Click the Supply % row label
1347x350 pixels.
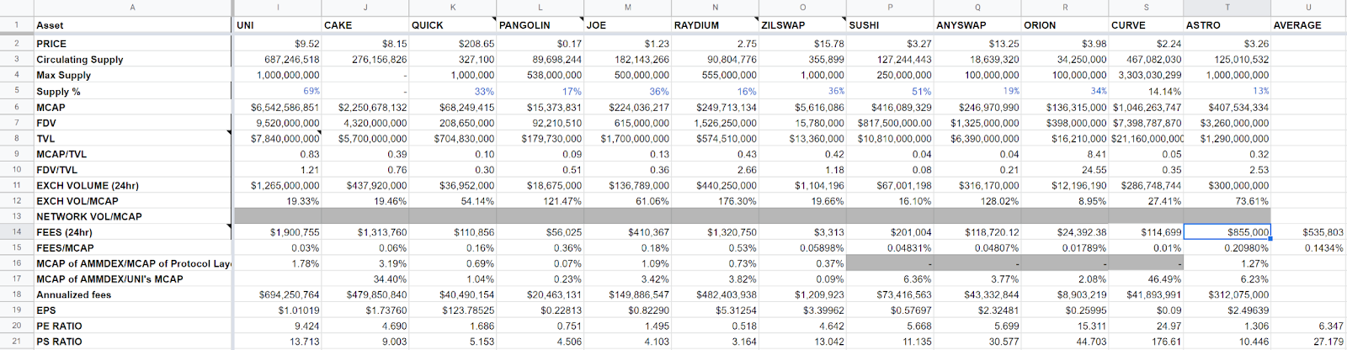click(132, 91)
